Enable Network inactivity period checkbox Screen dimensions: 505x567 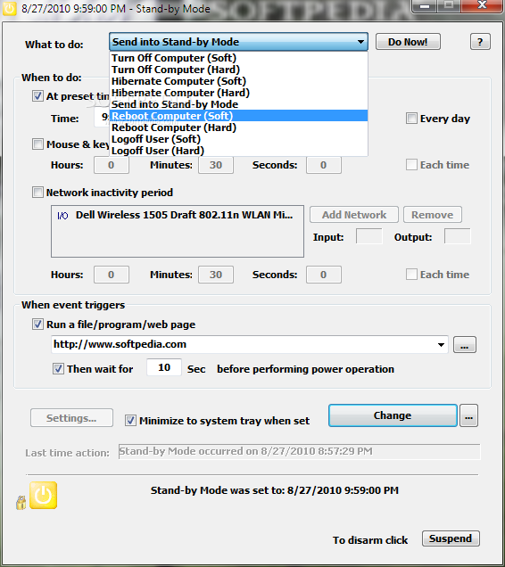[37, 192]
